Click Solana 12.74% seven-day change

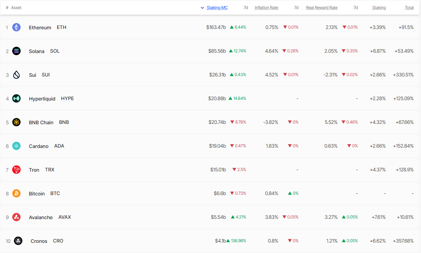238,51
